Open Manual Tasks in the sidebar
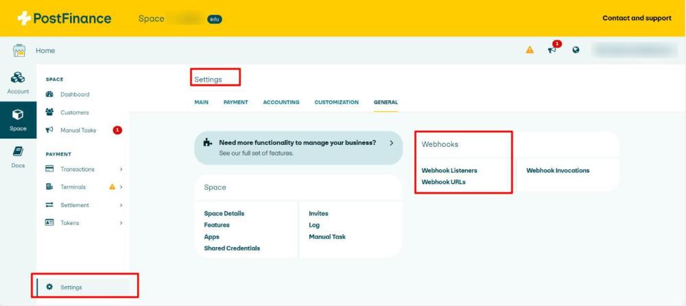Screen dimensions: 686x306 tap(78, 130)
